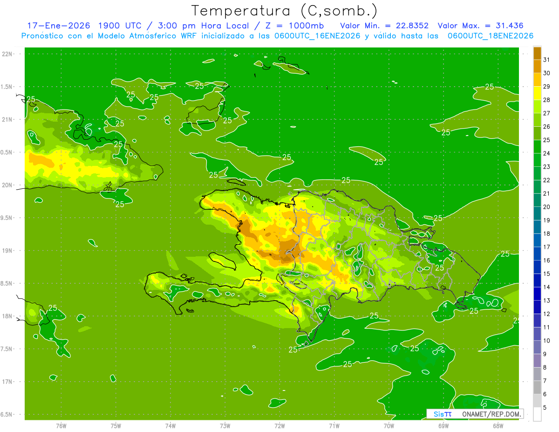Click the legend value 8

click(x=545, y=367)
